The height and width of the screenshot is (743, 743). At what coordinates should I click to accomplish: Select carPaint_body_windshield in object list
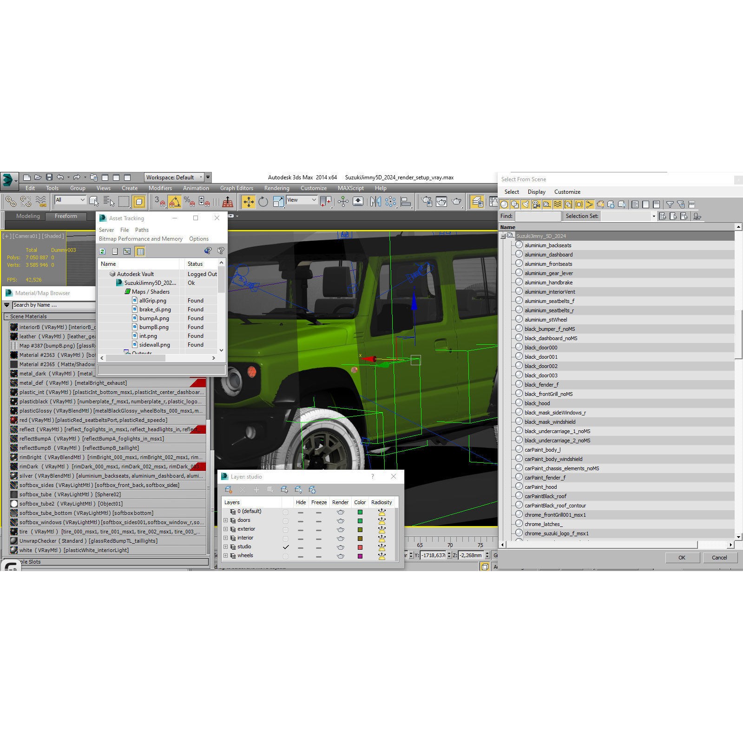[x=553, y=459]
